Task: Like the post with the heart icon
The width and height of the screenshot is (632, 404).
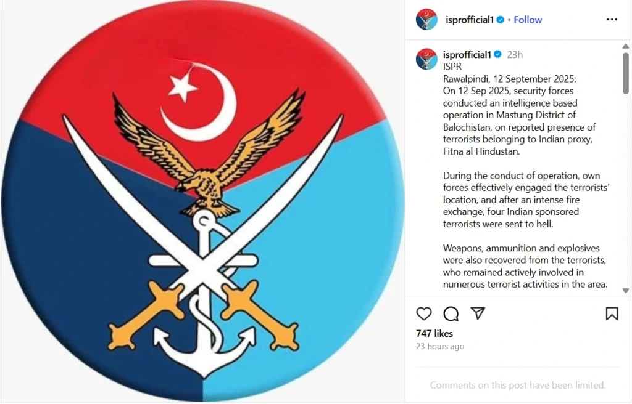Action: 423,314
